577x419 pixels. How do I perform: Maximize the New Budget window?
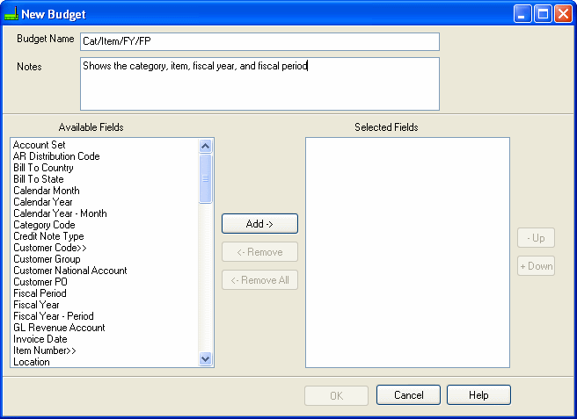[543, 14]
